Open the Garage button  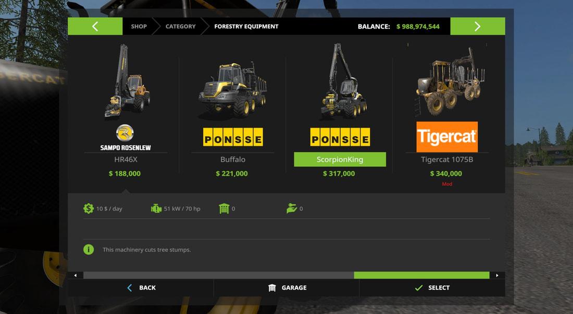tap(286, 287)
